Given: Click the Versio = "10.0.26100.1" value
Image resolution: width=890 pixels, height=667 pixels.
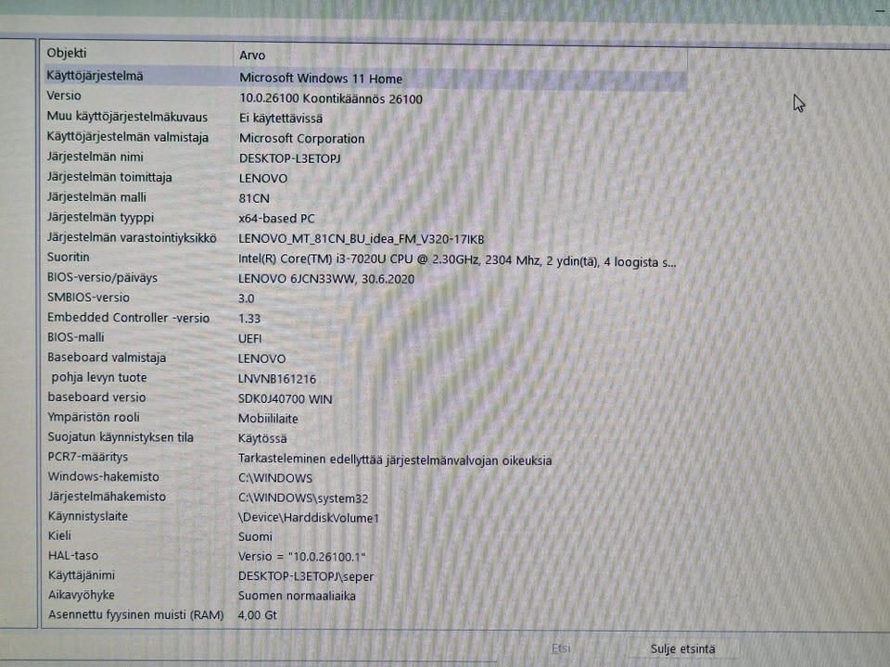Looking at the screenshot, I should pyautogui.click(x=302, y=557).
